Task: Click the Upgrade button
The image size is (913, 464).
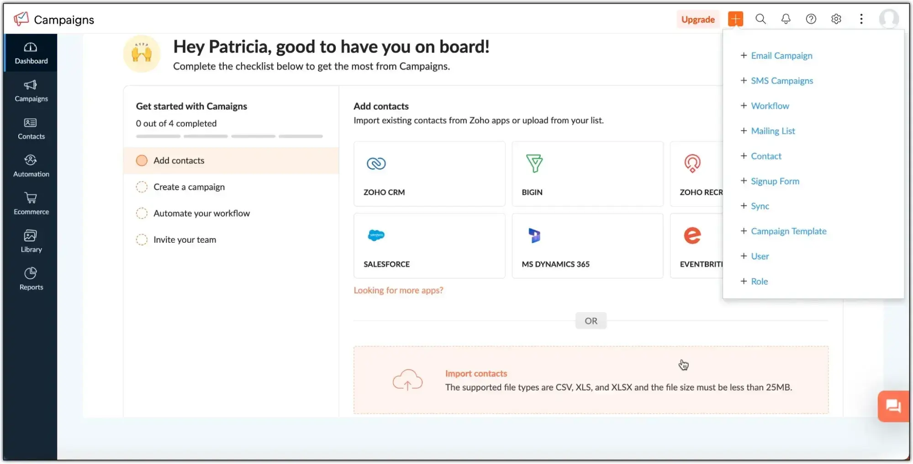Action: [697, 19]
